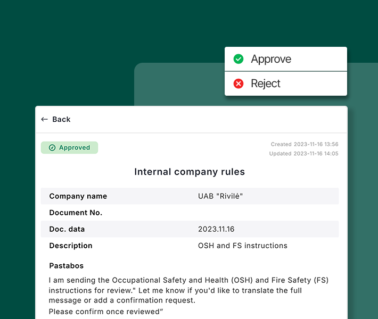Click the Description row label
Screen dimensions: 378x319
click(71, 246)
